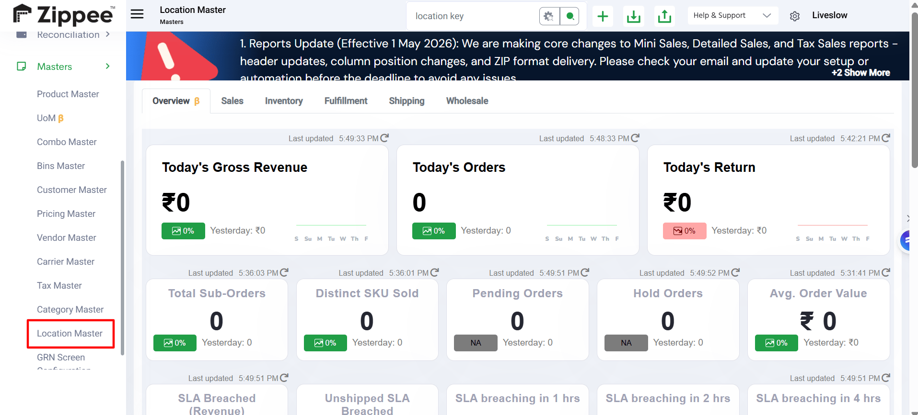Click Today's Orders weekly sparkline
The width and height of the screenshot is (918, 415).
coord(582,232)
